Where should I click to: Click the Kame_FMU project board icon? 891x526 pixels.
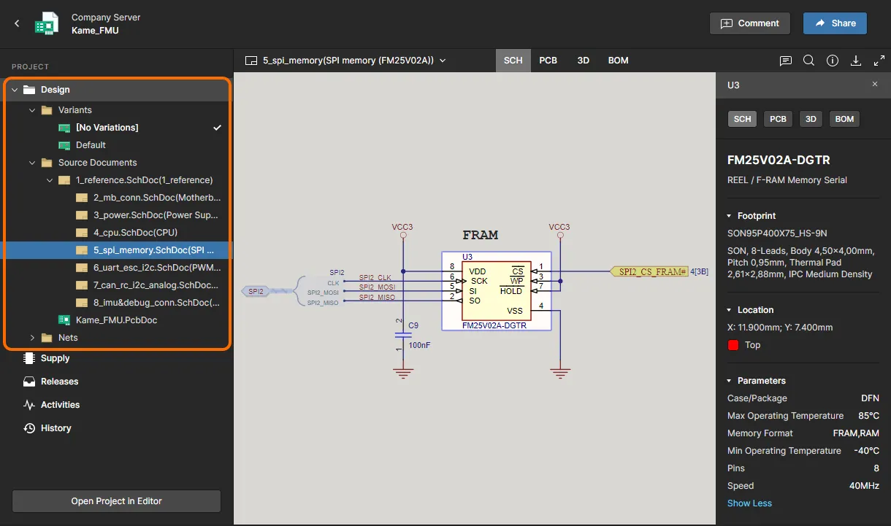(47, 23)
